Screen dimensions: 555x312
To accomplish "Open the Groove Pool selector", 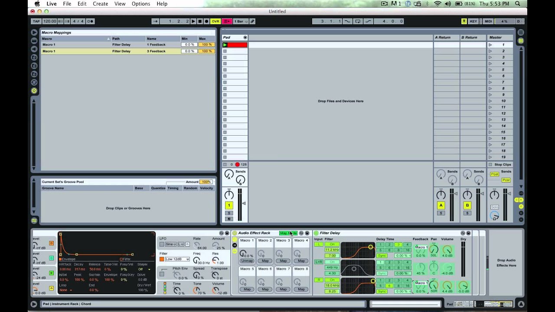I will pos(34,220).
